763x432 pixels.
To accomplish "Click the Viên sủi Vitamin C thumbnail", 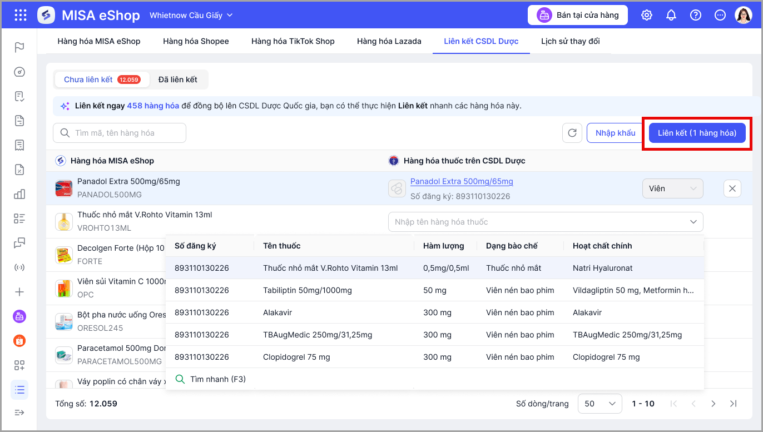I will (x=64, y=289).
